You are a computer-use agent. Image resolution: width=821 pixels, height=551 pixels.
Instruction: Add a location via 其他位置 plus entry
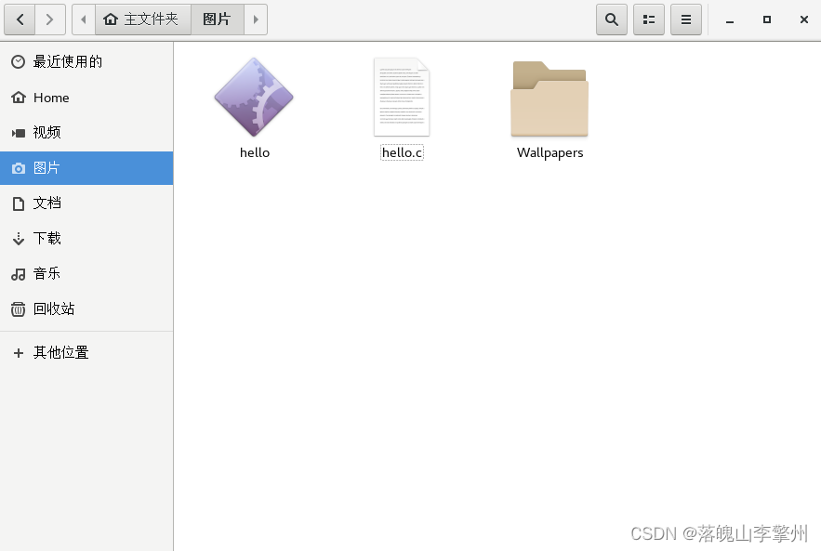[60, 352]
